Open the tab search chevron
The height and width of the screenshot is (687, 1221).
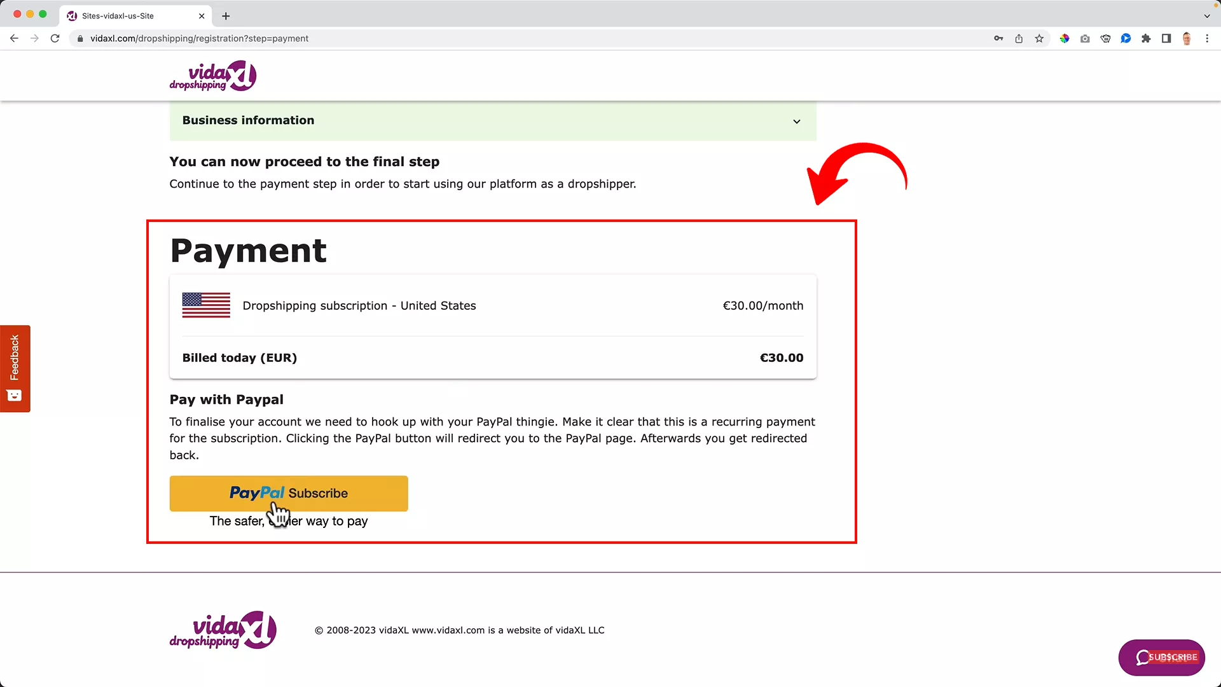(x=1207, y=16)
